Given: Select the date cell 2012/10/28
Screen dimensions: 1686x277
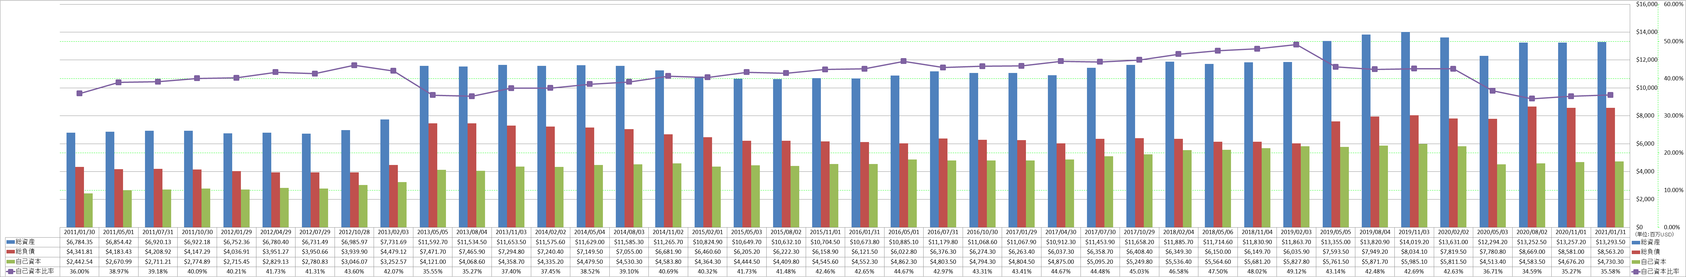Looking at the screenshot, I should pyautogui.click(x=354, y=232).
